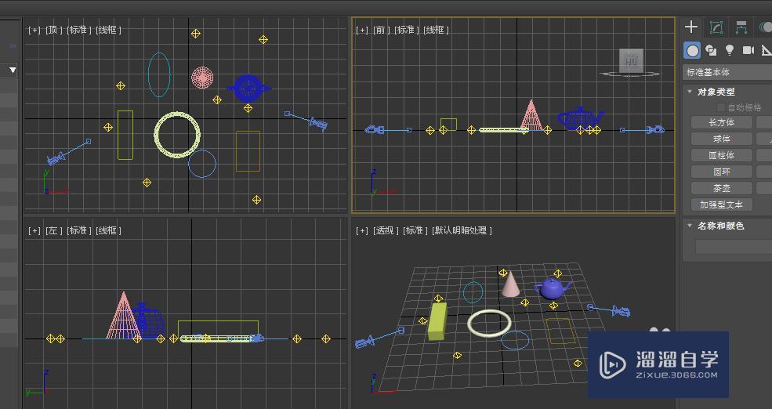Open [+] menu of the top viewport
The image size is (772, 409).
coord(34,30)
